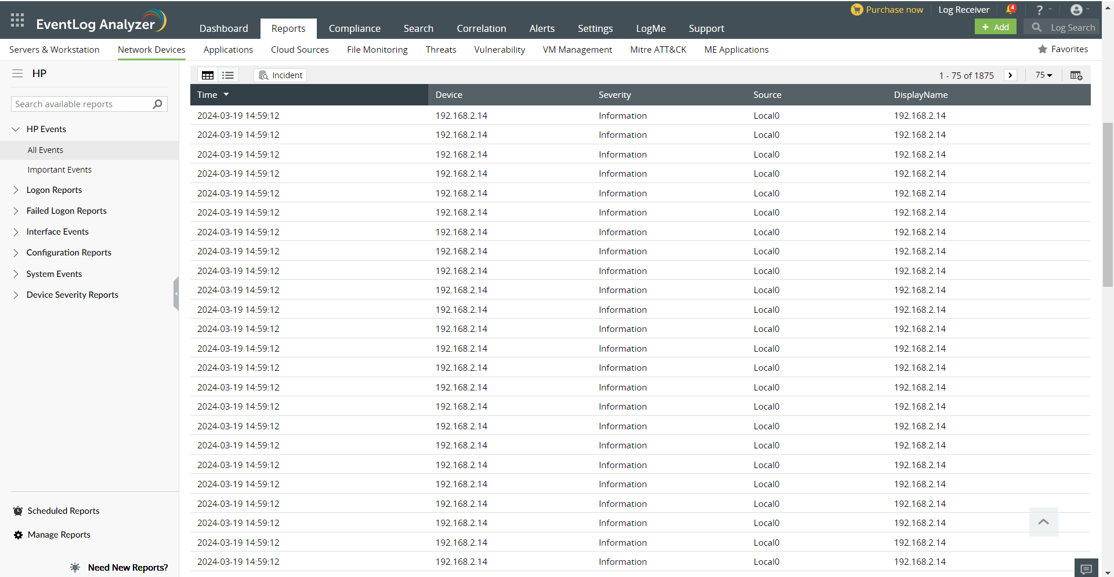Click Need New Reports? link
The height and width of the screenshot is (577, 1114).
[x=128, y=568]
